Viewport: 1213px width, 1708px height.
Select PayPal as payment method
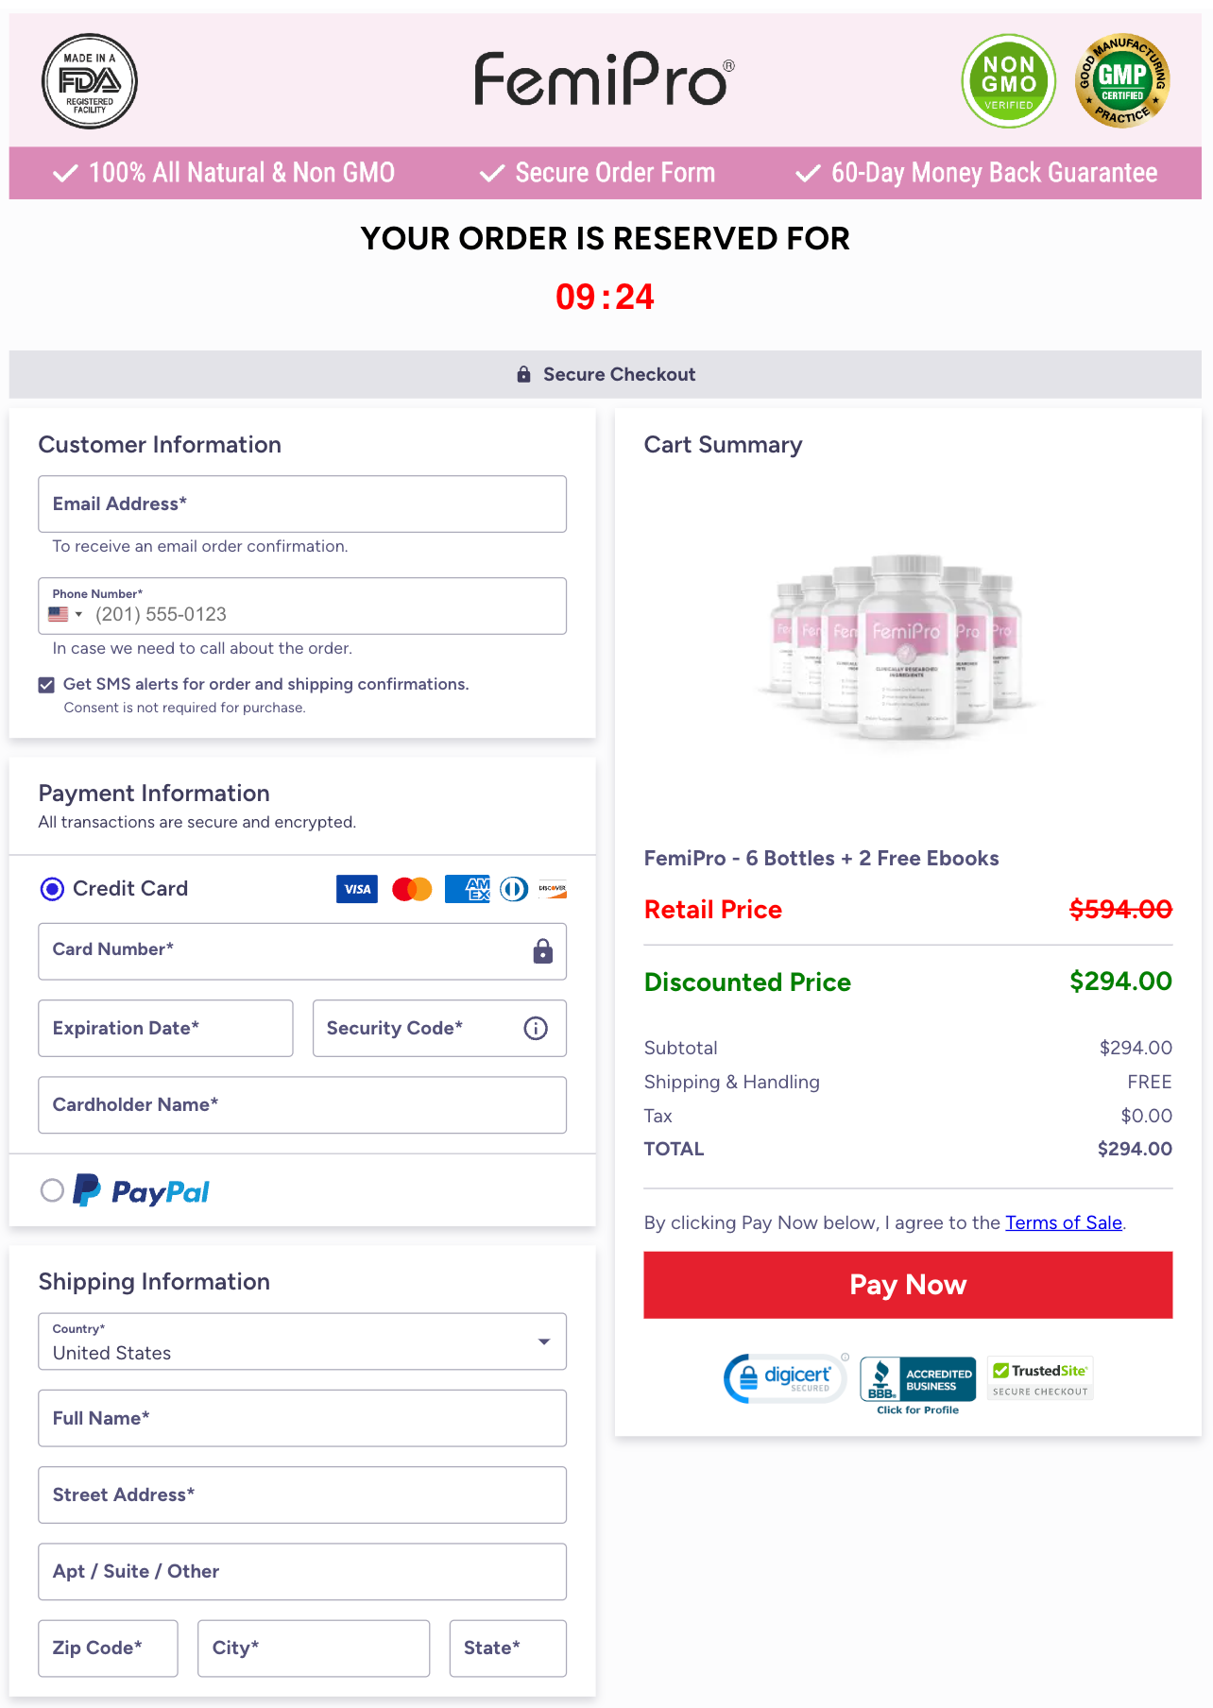point(53,1191)
